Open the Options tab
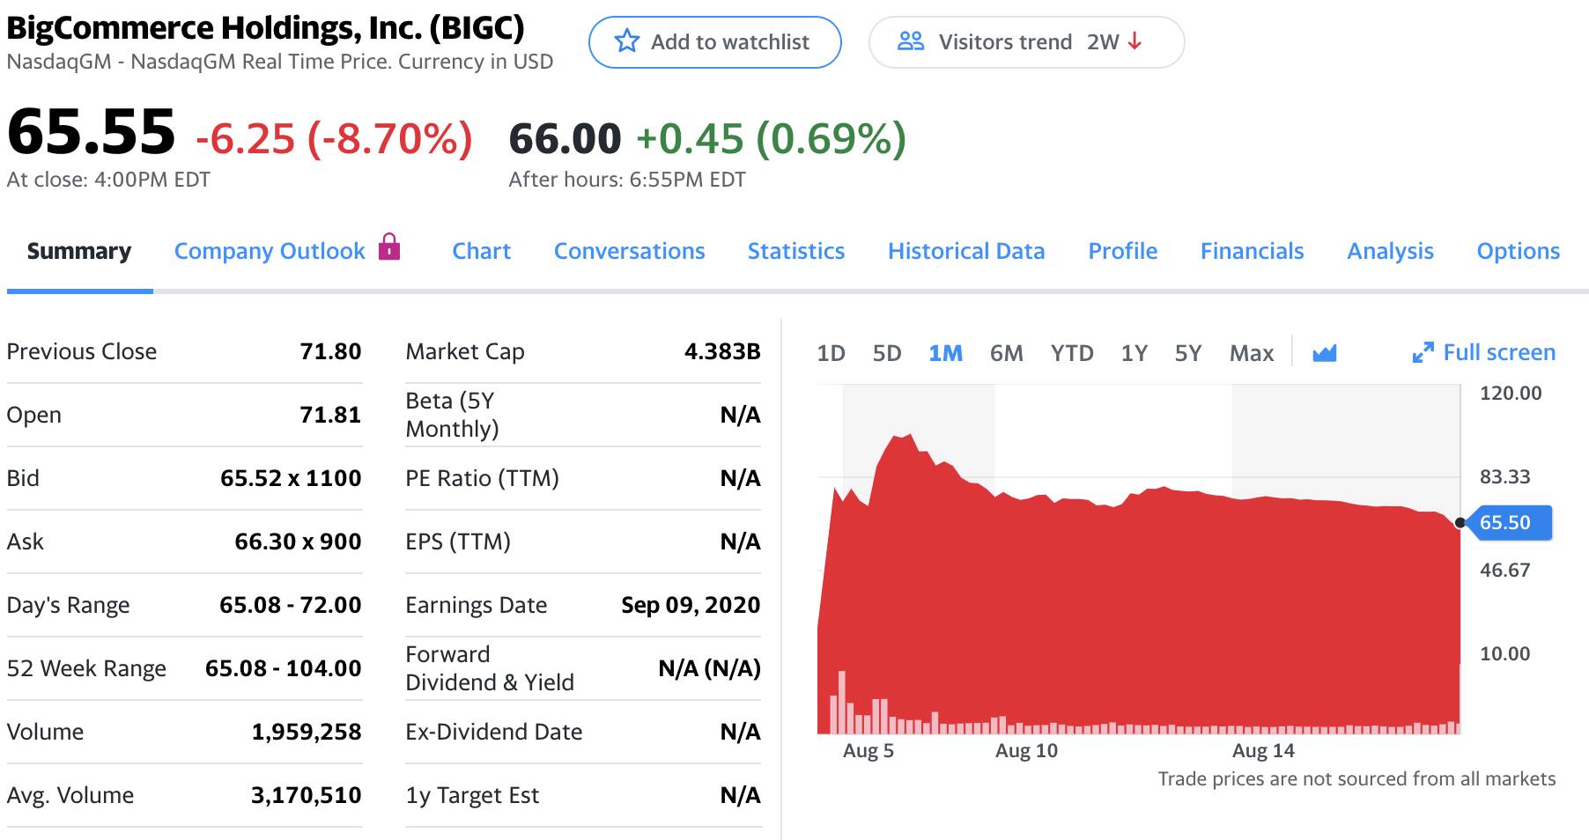 click(x=1518, y=251)
